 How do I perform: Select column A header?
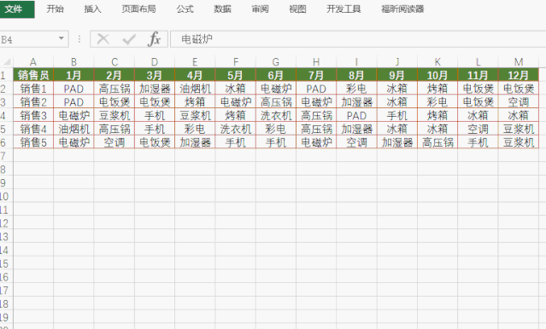33,62
